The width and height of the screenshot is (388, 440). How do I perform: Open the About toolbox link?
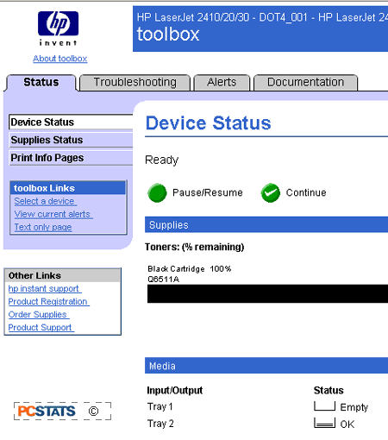[x=60, y=59]
